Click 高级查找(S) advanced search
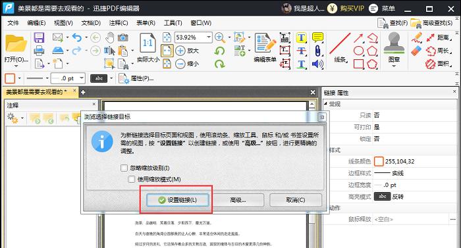 [x=431, y=23]
